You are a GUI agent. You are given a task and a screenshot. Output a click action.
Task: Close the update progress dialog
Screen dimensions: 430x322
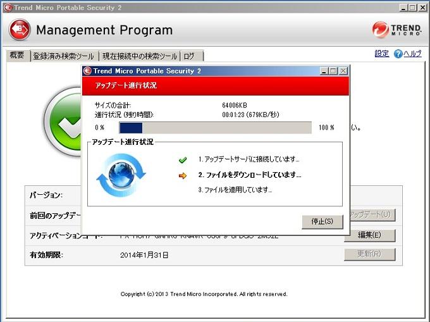[343, 71]
